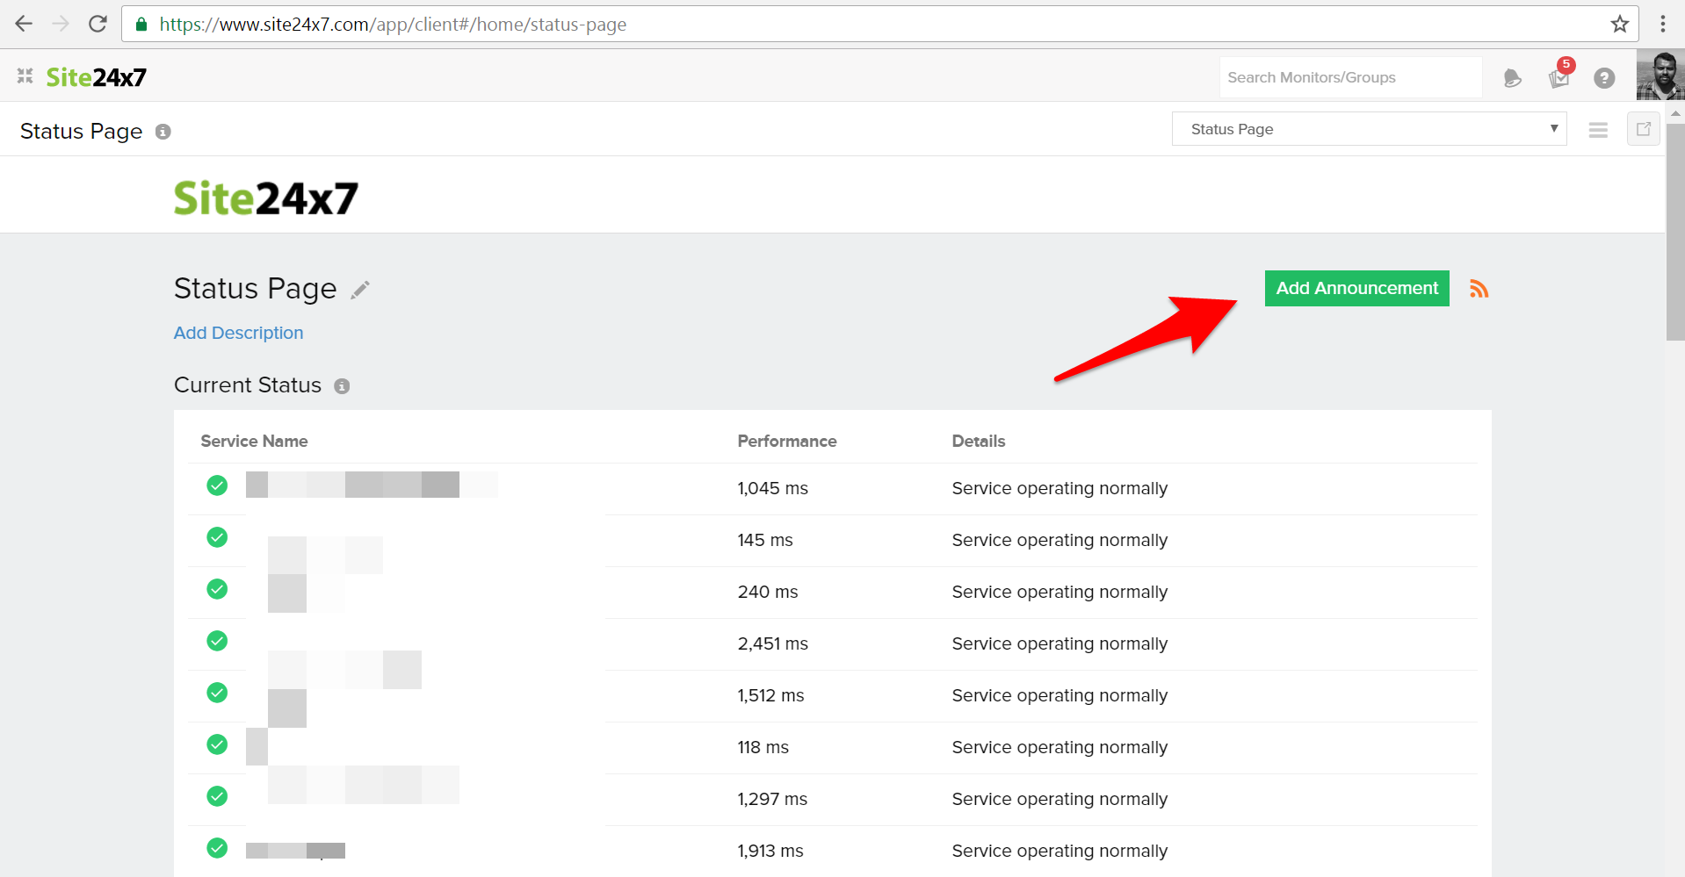Click the scrollbar up arrow

click(x=1675, y=112)
